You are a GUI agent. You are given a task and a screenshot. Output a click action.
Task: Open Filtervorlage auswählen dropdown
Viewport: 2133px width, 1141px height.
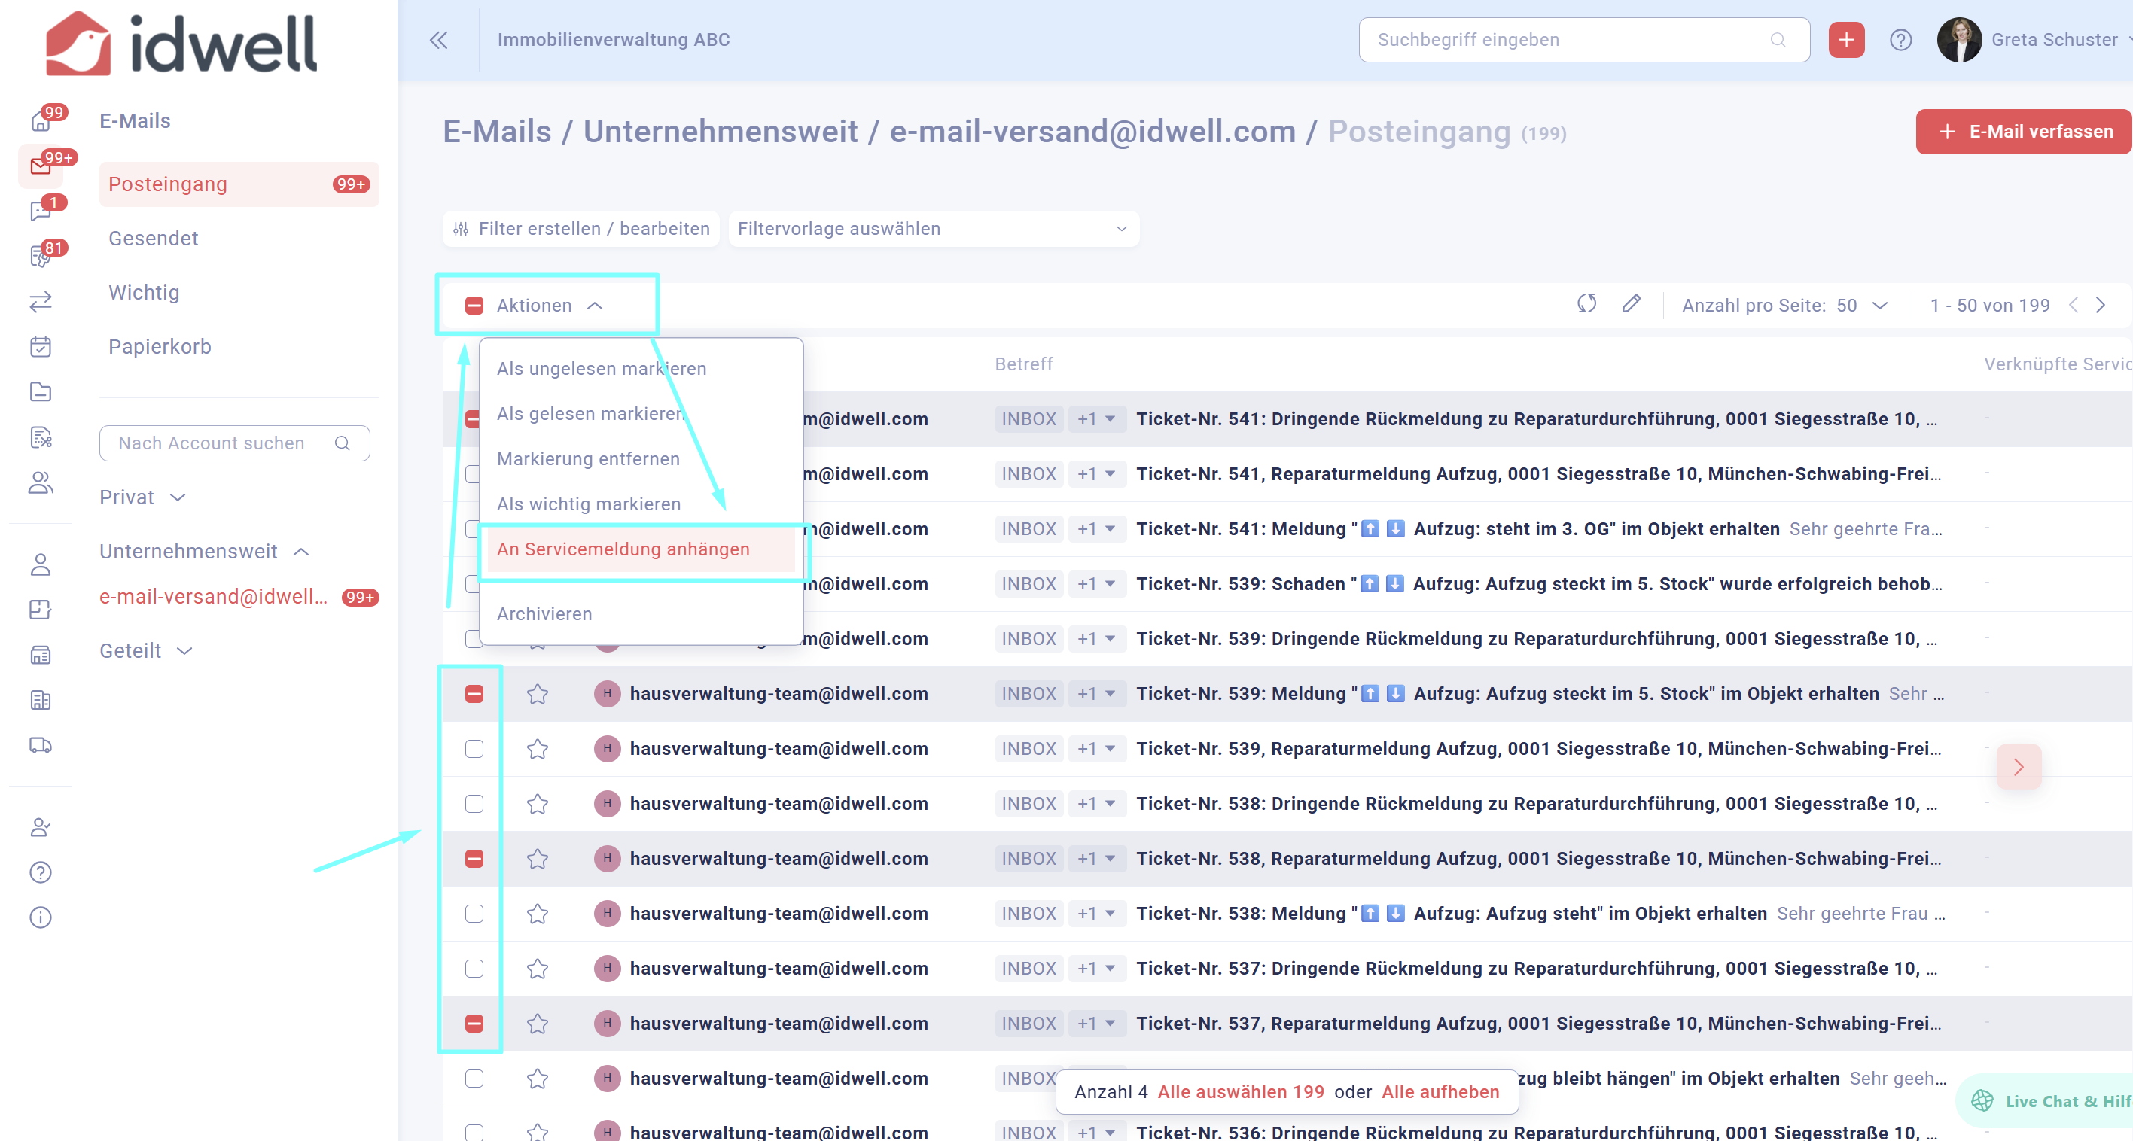[x=933, y=229]
